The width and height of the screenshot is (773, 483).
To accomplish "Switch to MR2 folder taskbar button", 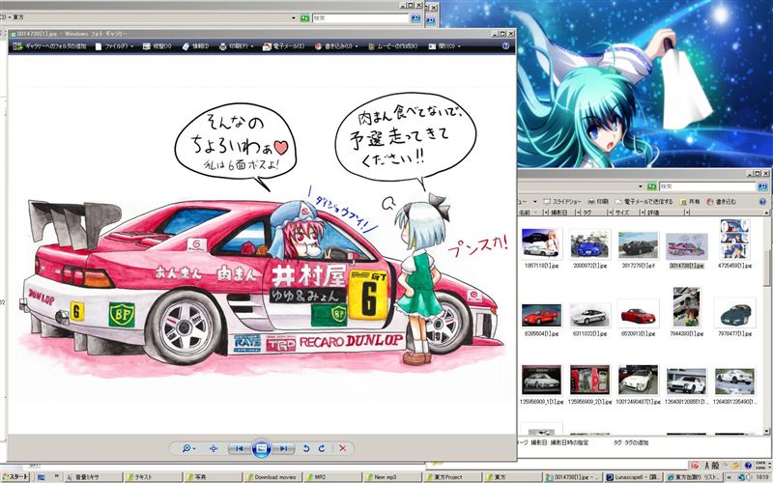I will (332, 477).
